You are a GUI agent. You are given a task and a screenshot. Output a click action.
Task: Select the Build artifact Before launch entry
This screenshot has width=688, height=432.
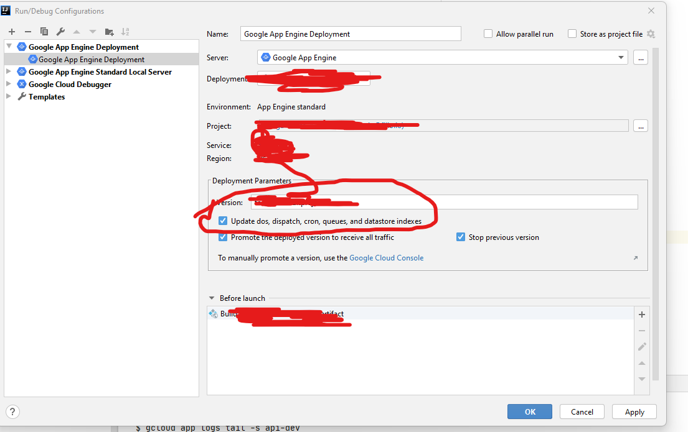click(x=420, y=313)
